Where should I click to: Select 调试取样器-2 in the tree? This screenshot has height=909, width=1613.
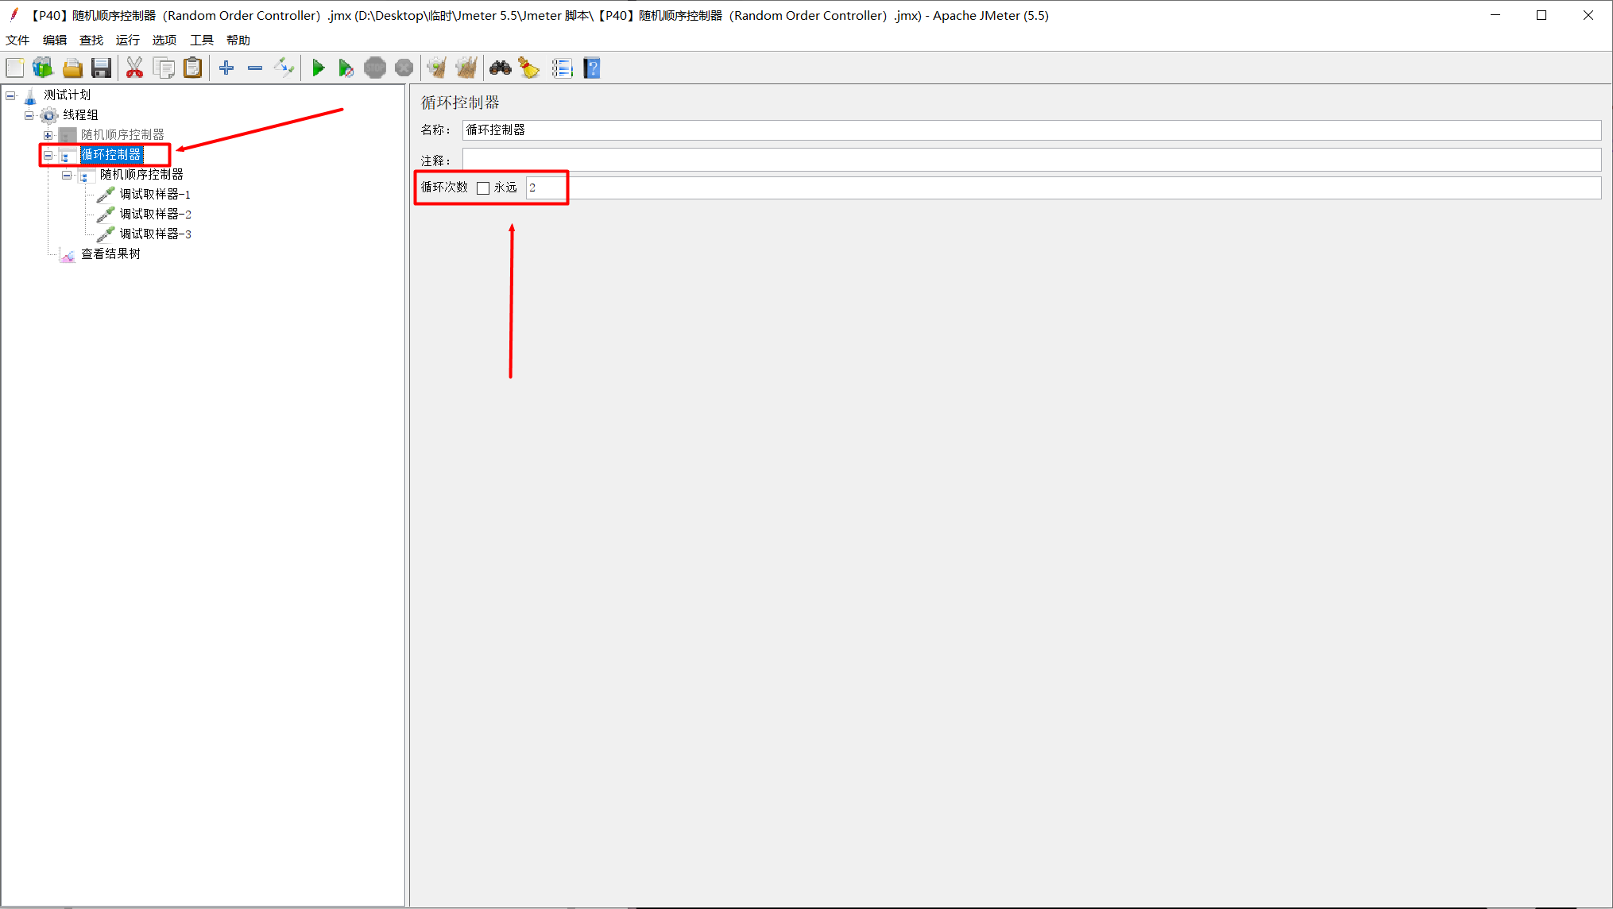pos(155,215)
